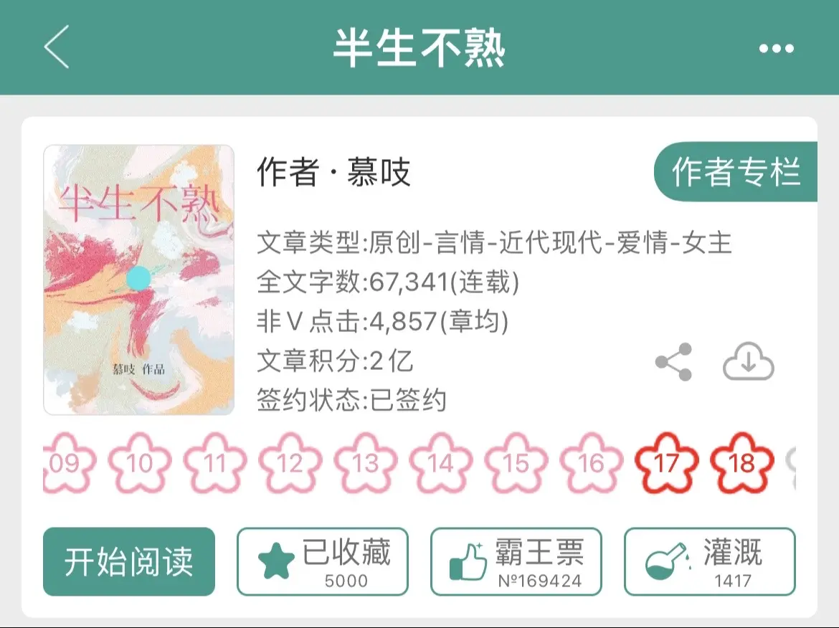The image size is (839, 628).
Task: Select flower badge number 12
Action: (x=290, y=462)
